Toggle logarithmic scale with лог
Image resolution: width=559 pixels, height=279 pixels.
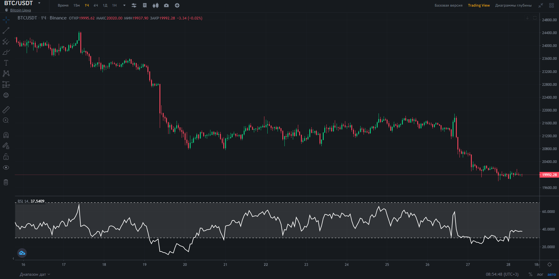coord(540,274)
